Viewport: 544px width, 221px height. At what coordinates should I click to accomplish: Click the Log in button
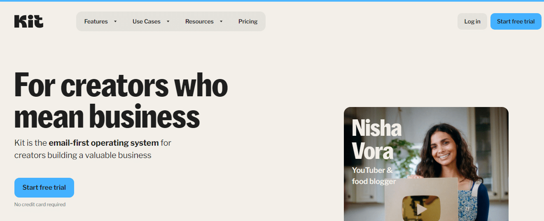tap(472, 21)
